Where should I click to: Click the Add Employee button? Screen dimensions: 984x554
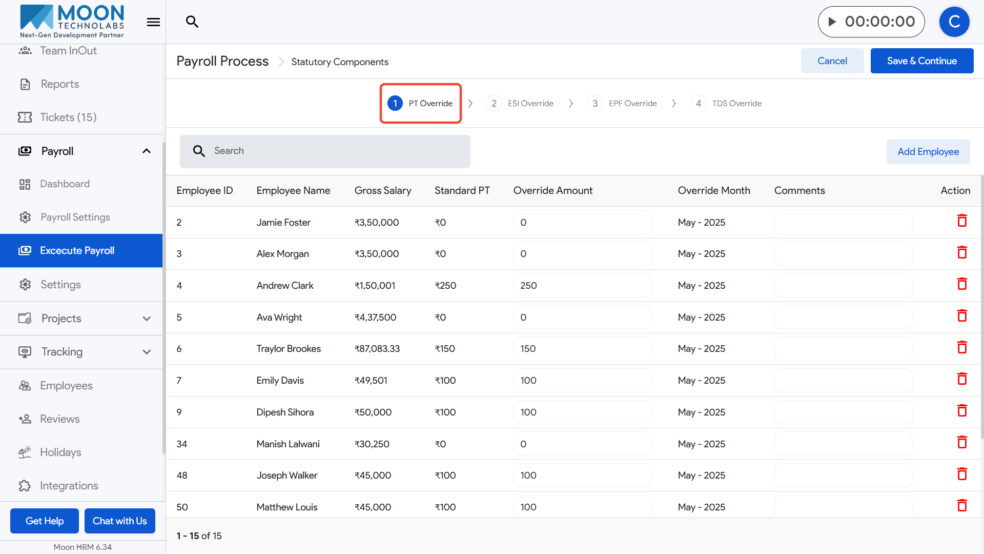(928, 152)
